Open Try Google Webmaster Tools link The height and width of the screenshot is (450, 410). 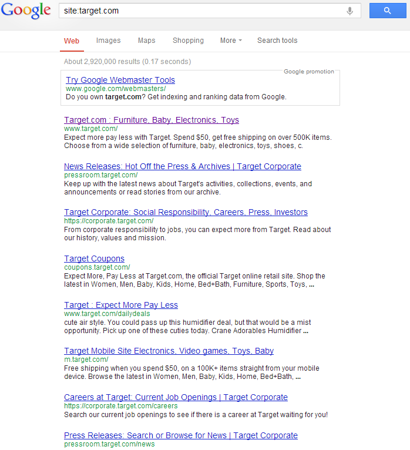click(120, 80)
